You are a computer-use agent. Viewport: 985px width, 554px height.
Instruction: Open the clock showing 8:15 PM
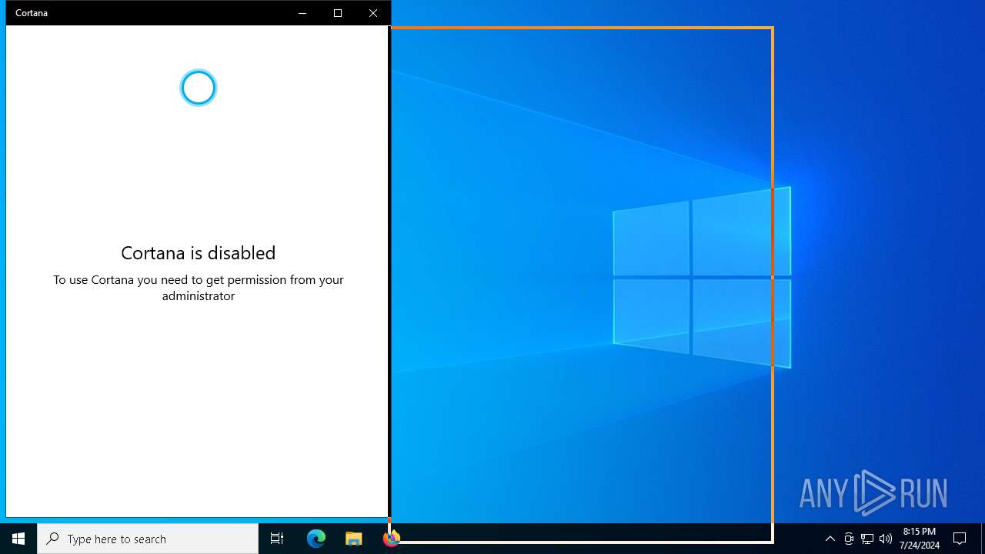[x=919, y=539]
